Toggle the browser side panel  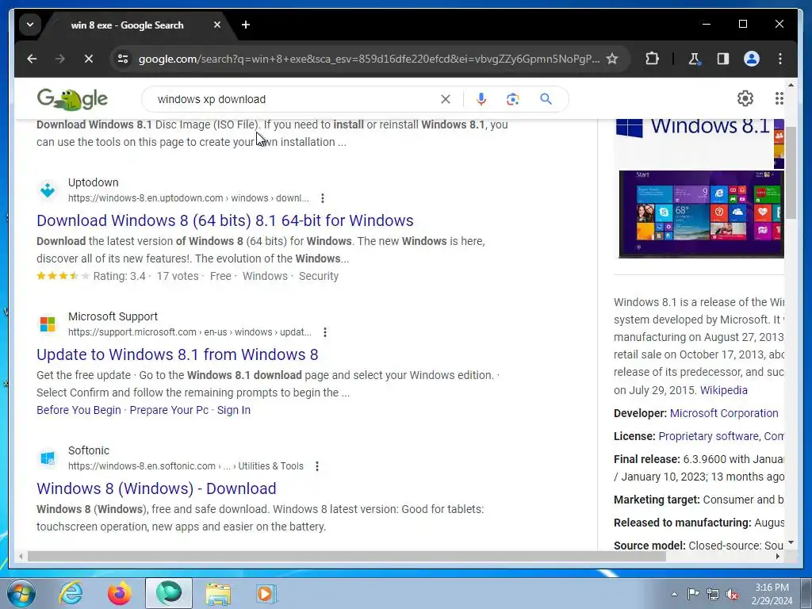click(723, 59)
